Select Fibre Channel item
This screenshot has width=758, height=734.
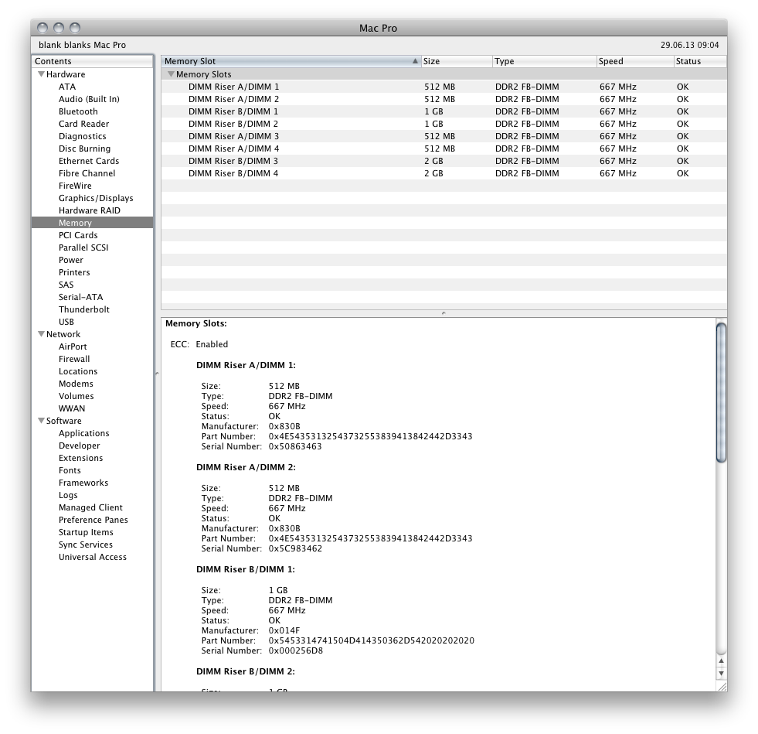click(87, 173)
